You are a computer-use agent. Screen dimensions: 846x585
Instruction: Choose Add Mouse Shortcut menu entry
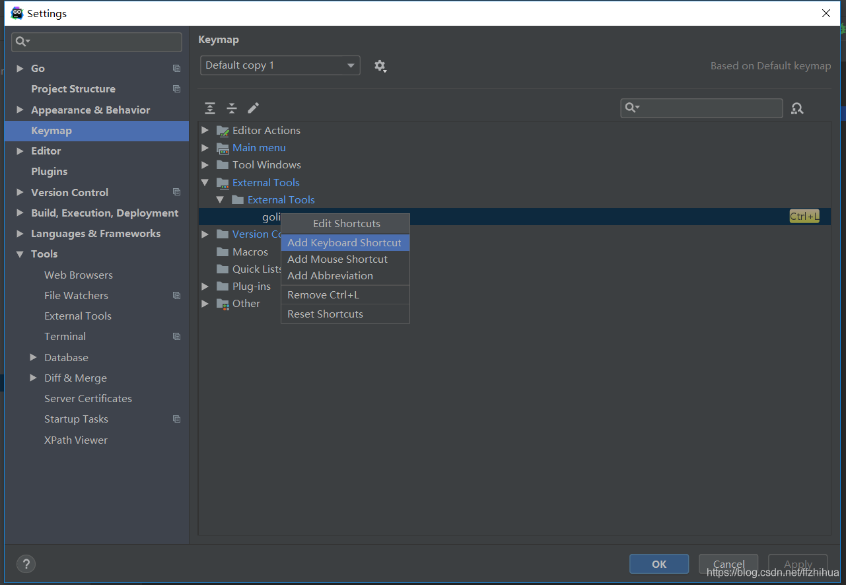pyautogui.click(x=337, y=259)
